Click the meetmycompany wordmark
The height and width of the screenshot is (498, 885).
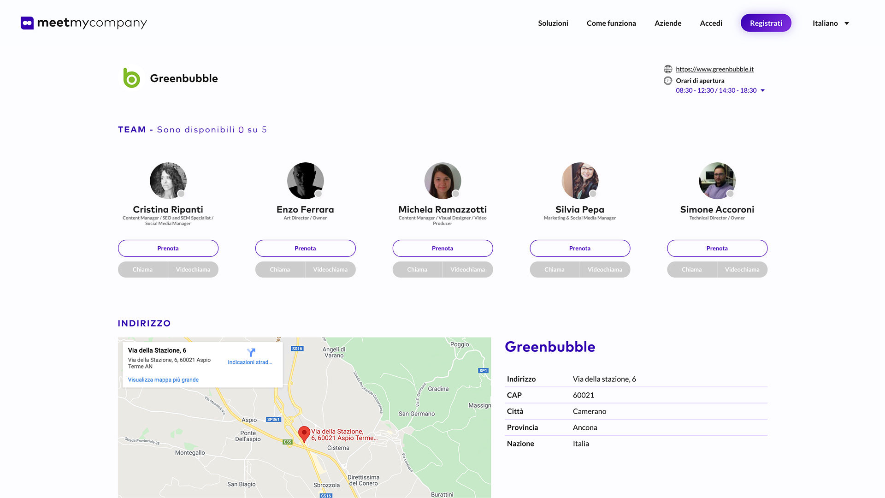coord(92,23)
